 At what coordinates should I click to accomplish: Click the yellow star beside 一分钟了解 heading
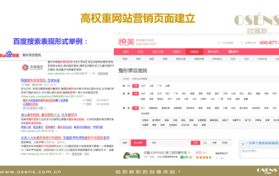pyautogui.click(x=243, y=144)
